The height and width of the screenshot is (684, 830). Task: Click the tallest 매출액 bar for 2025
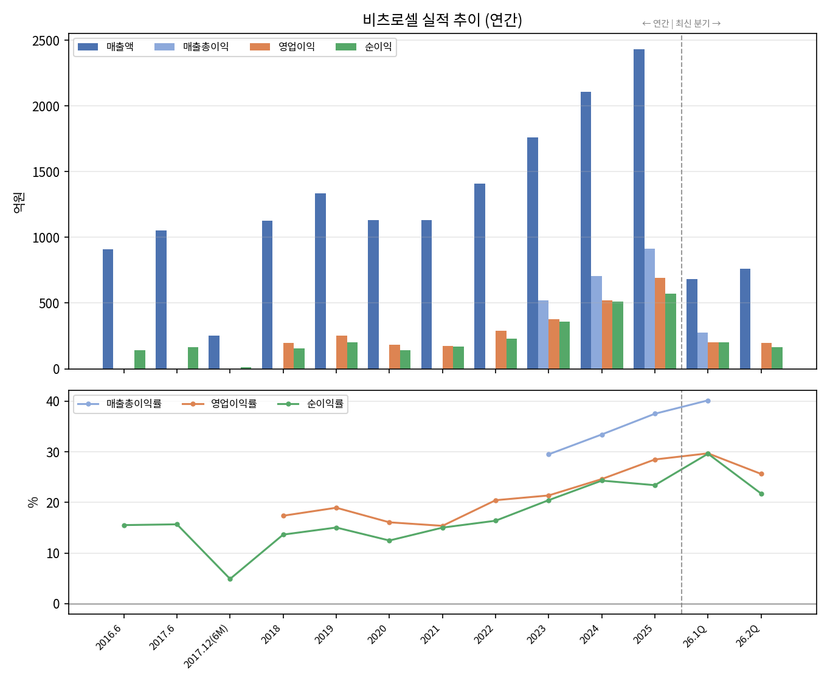[639, 209]
